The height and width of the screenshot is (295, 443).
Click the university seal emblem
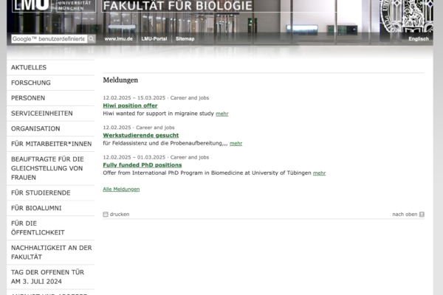(406, 15)
